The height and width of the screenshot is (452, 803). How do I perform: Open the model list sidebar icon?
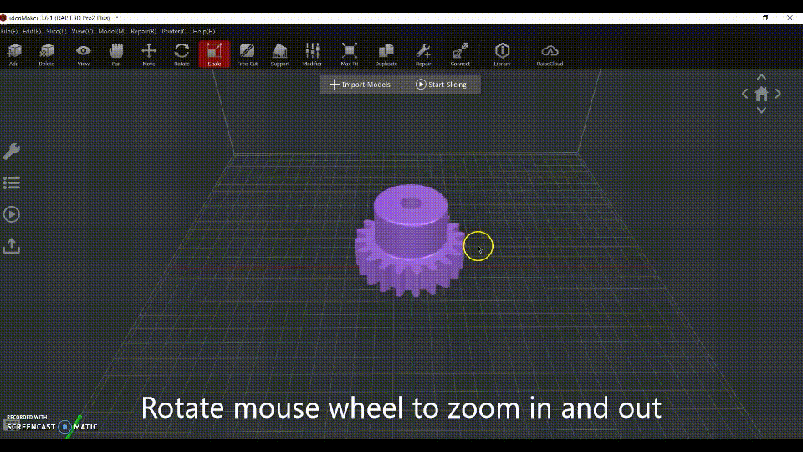click(x=11, y=183)
